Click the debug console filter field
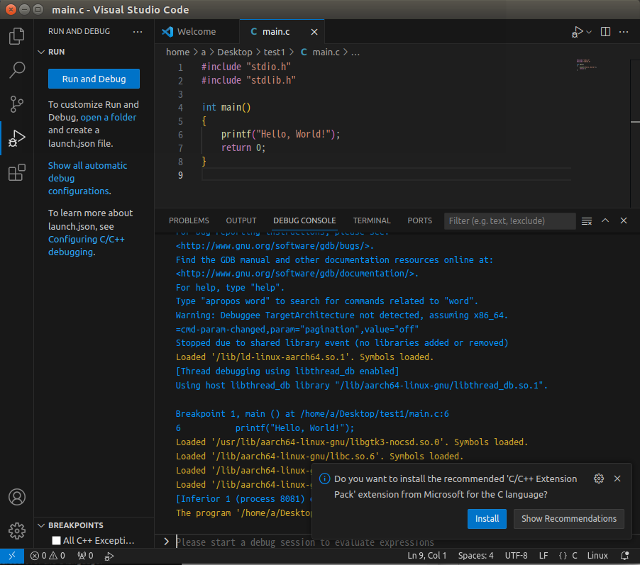The width and height of the screenshot is (640, 565). (509, 220)
